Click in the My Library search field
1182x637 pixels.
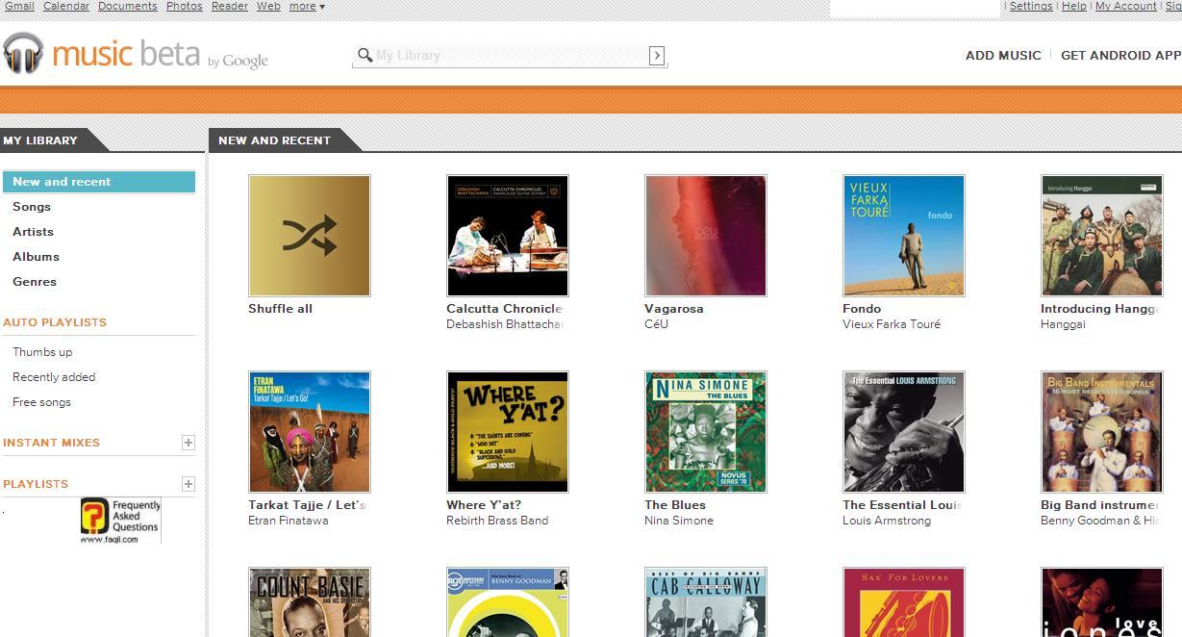(510, 56)
